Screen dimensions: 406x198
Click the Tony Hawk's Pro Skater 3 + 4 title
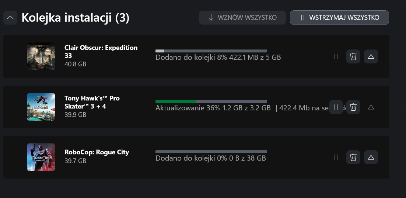click(92, 102)
